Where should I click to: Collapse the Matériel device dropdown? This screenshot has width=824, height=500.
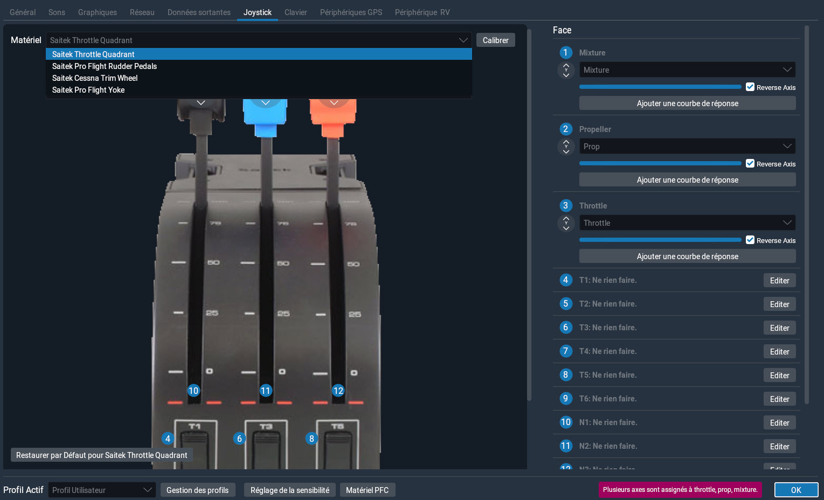pos(259,40)
